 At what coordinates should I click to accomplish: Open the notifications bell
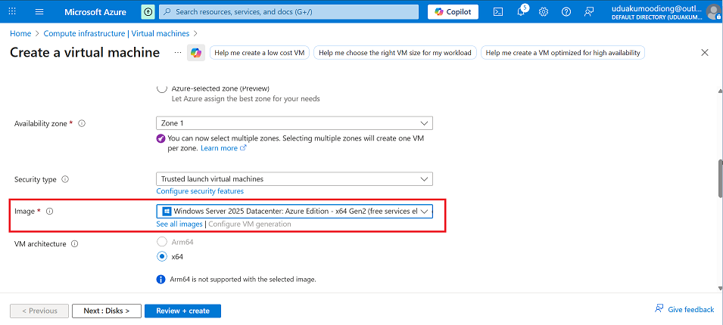pyautogui.click(x=521, y=12)
